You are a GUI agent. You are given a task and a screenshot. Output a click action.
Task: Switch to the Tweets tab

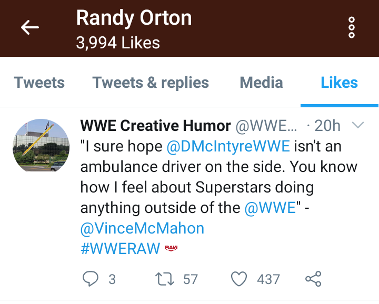[x=39, y=83]
